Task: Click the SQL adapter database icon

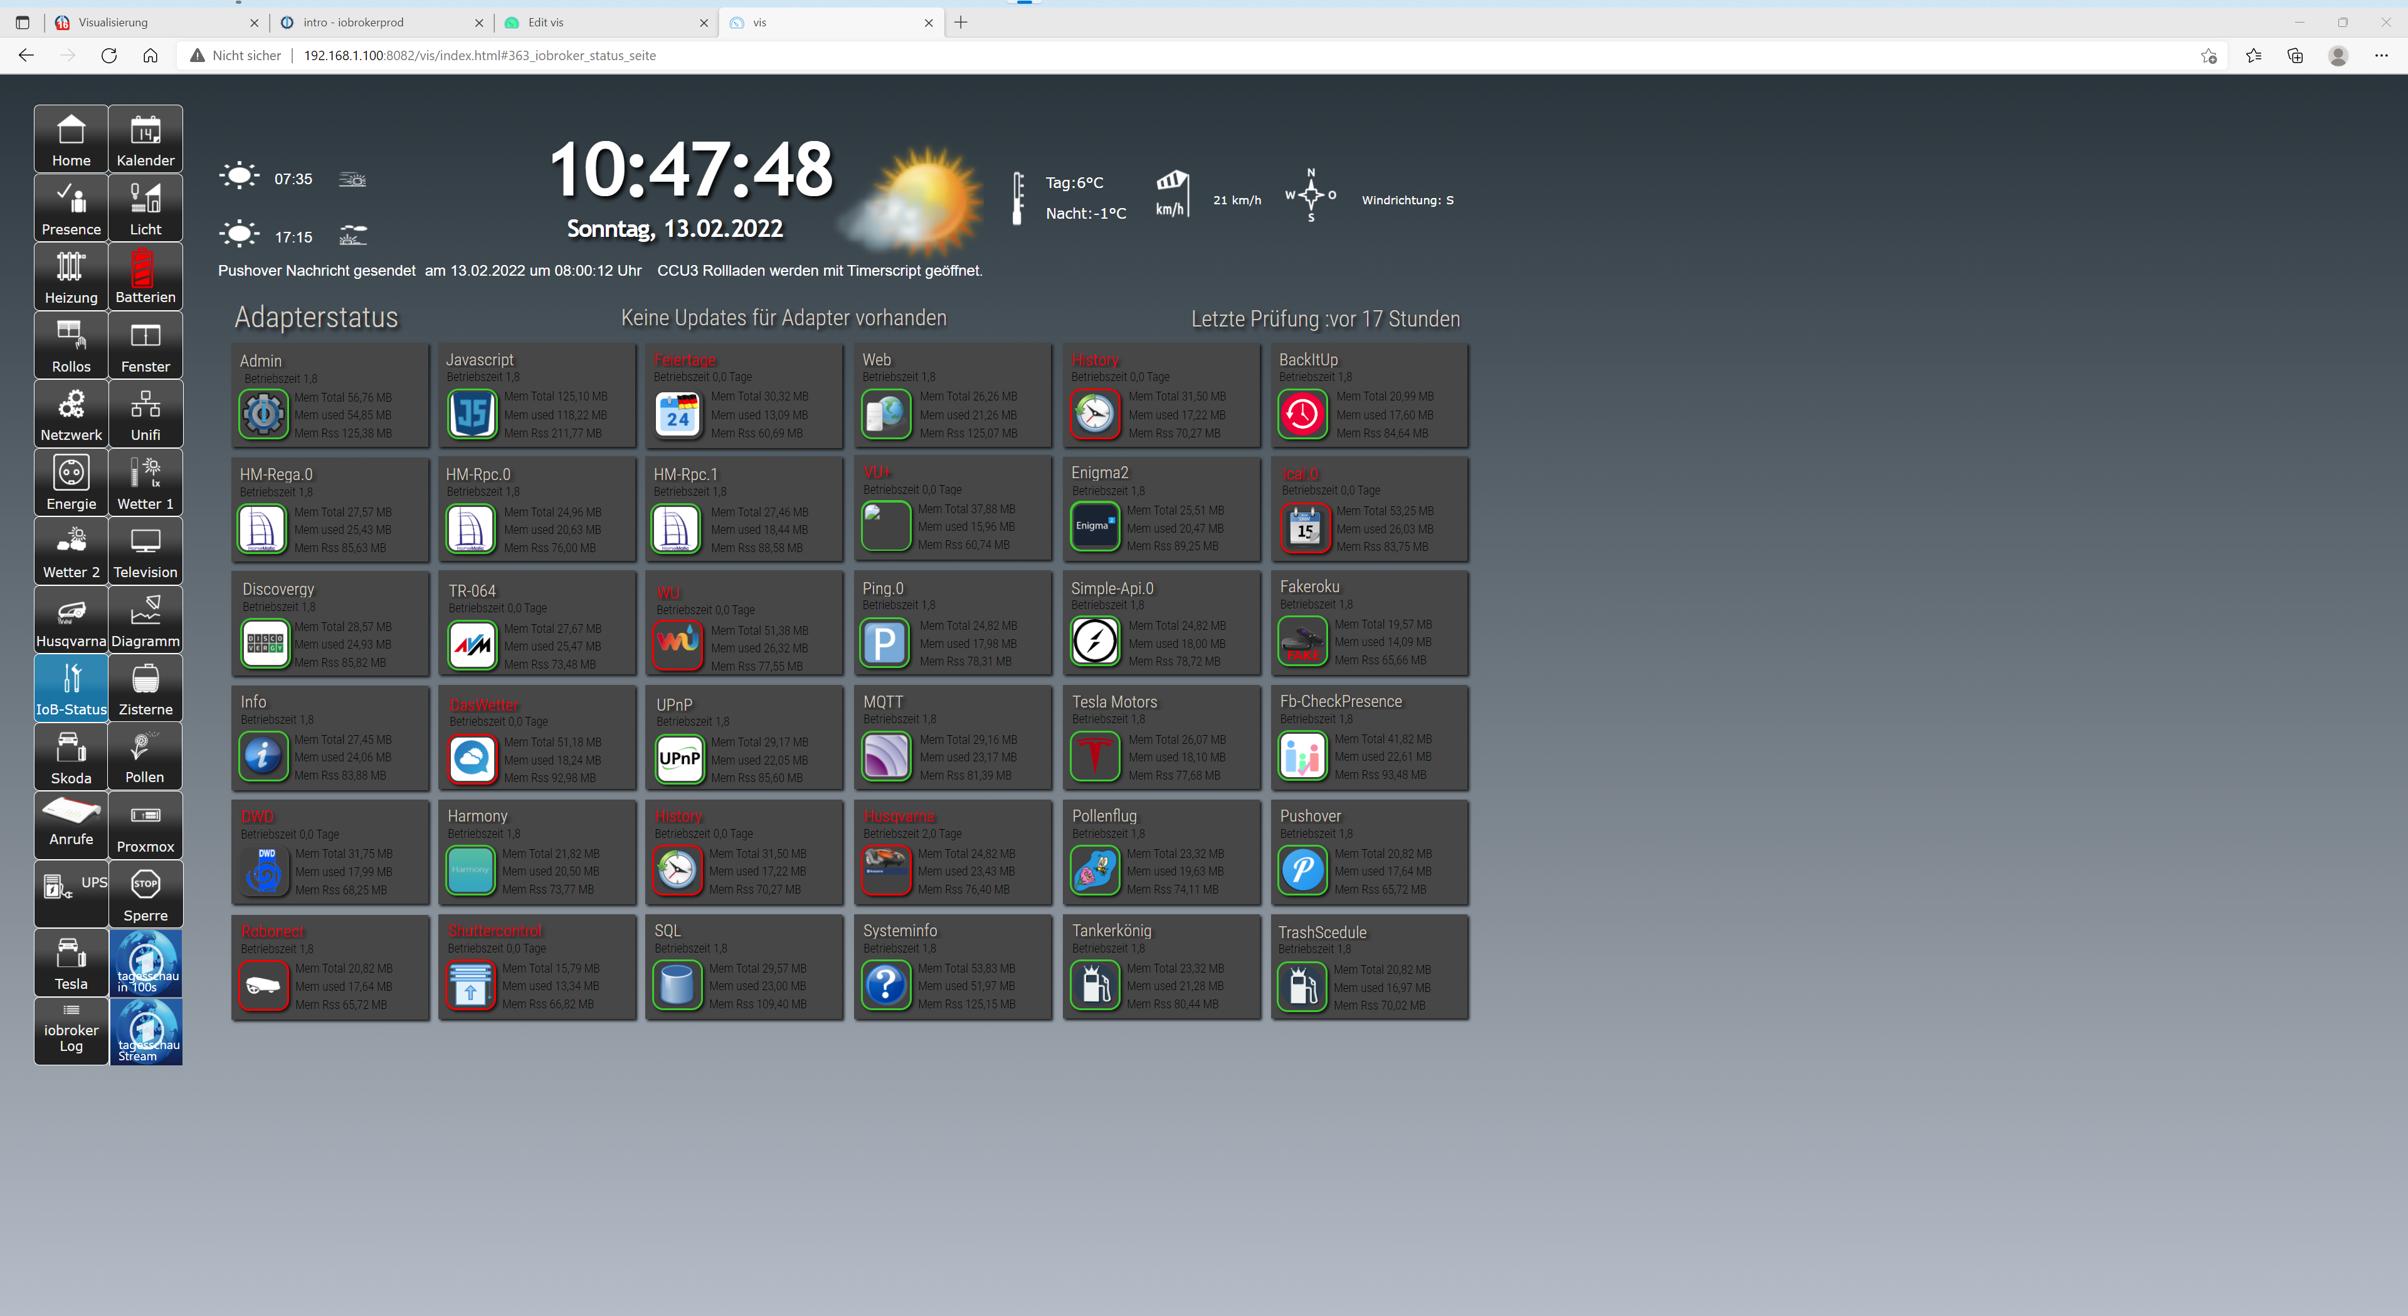Action: (x=677, y=985)
